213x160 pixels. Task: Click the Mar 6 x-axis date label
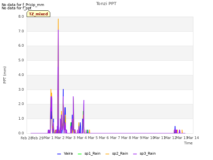click(104, 138)
